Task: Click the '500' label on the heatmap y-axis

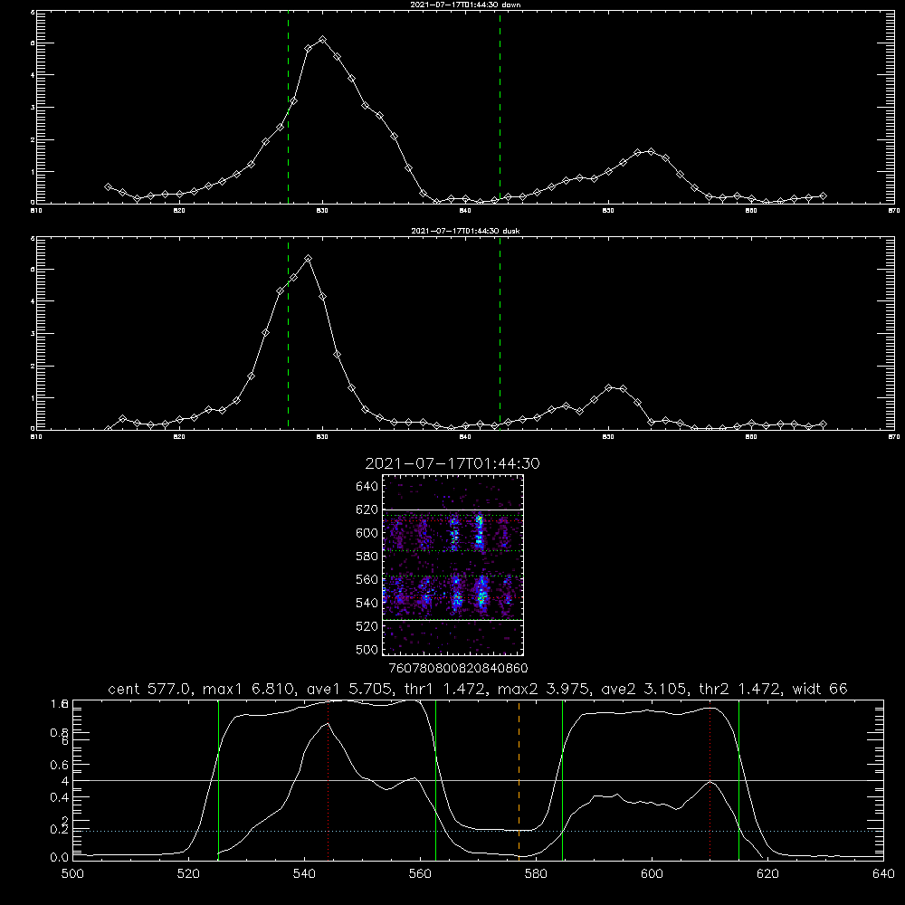Action: pos(367,649)
